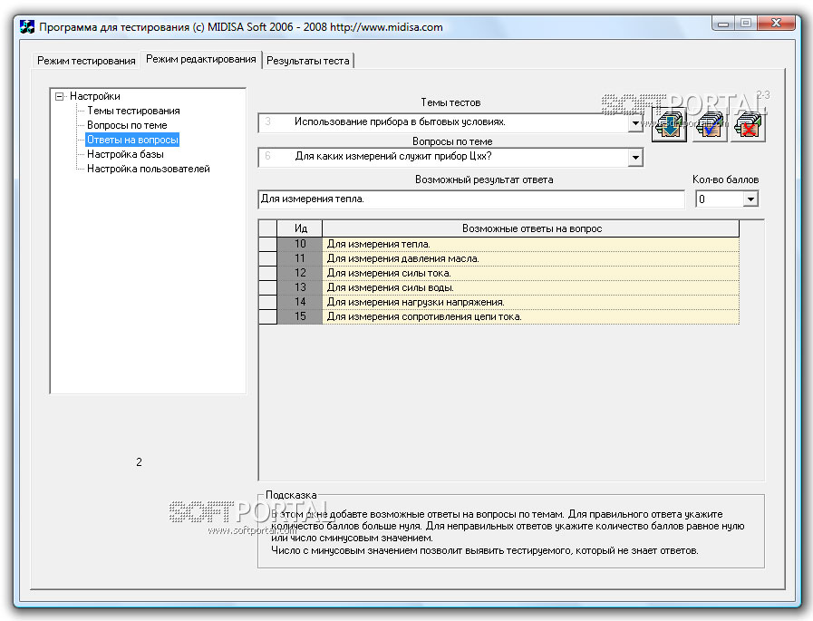Viewport: 813px width, 621px height.
Task: Click the delete record icon with red X
Action: (x=748, y=125)
